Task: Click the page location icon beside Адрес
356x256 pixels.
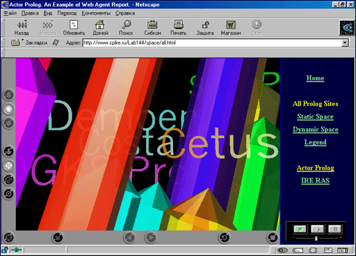Action: tap(56, 42)
